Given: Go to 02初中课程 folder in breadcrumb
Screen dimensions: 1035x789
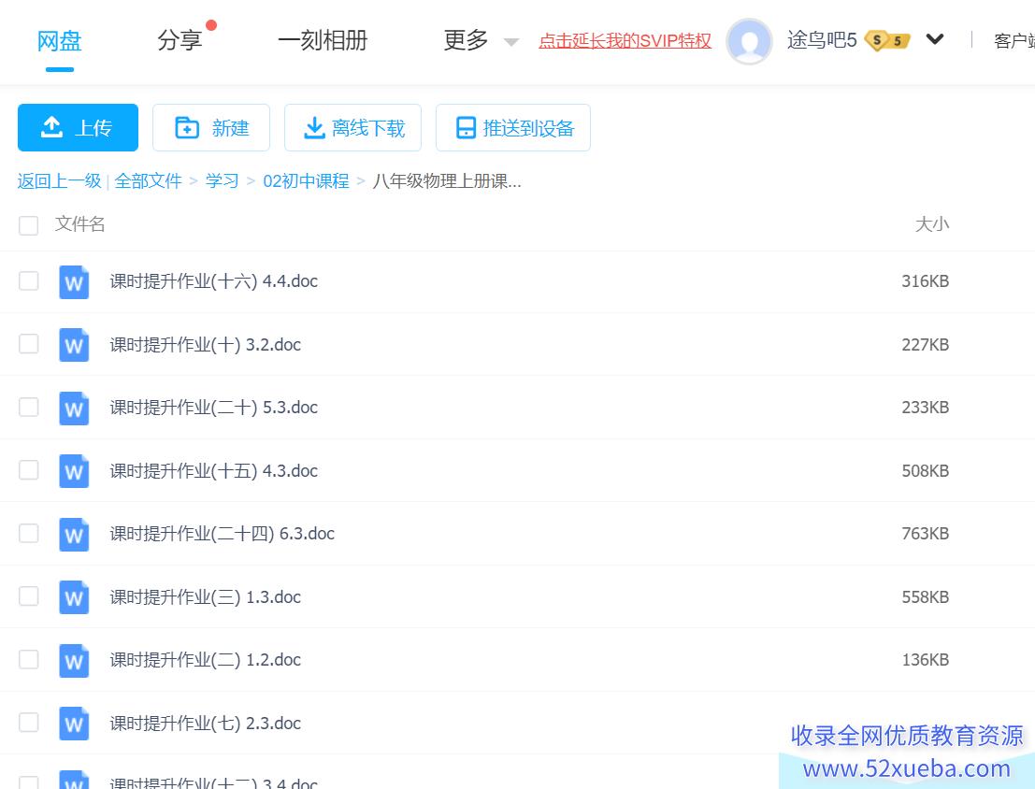Looking at the screenshot, I should click(x=307, y=181).
